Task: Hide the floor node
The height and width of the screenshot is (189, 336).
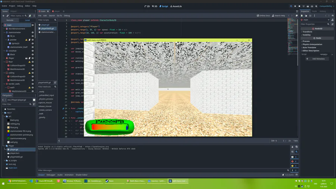Action: click(x=33, y=62)
